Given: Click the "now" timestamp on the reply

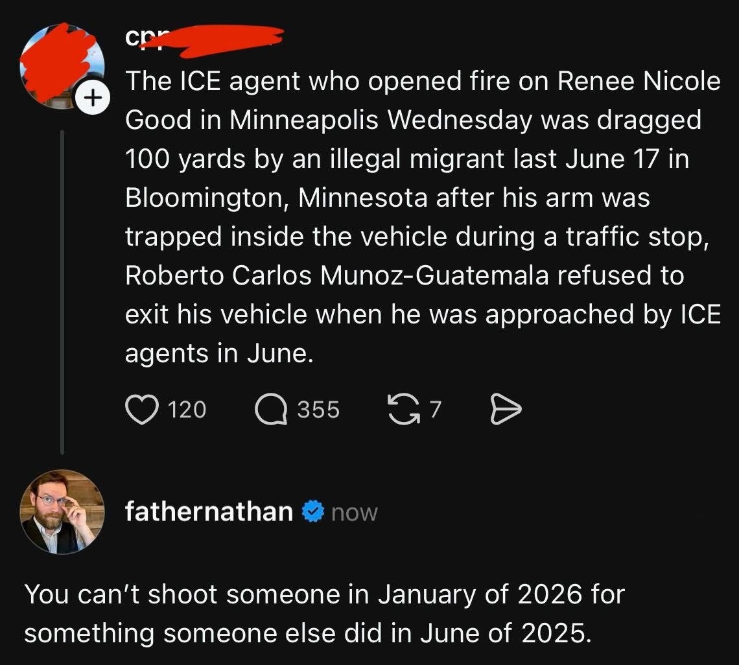Looking at the screenshot, I should 355,513.
